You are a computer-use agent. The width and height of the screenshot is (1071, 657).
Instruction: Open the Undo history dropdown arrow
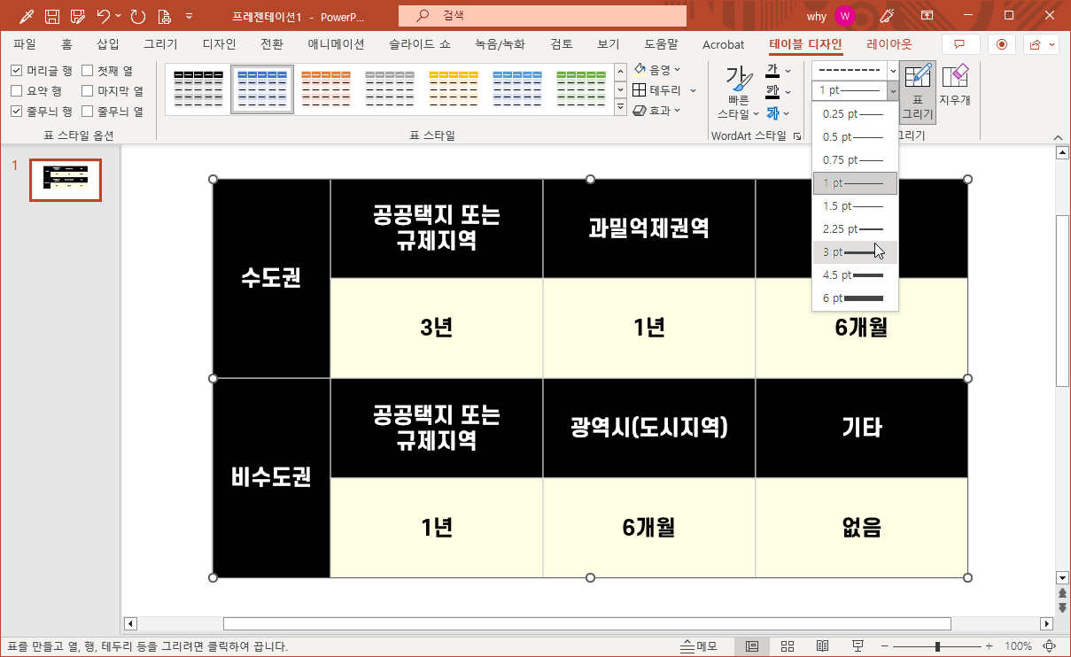(x=119, y=16)
